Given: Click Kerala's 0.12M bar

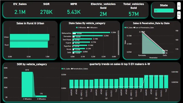Looking at the screenshot, I should coord(79,49).
